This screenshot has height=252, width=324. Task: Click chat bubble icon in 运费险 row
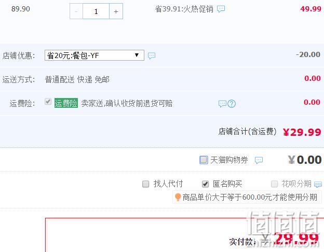click(223, 104)
